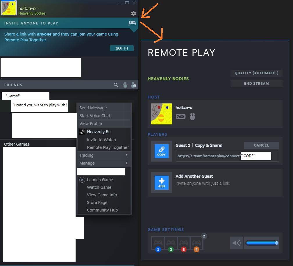Image resolution: width=293 pixels, height=266 pixels.
Task: Select Send Message in context menu
Action: [x=93, y=108]
